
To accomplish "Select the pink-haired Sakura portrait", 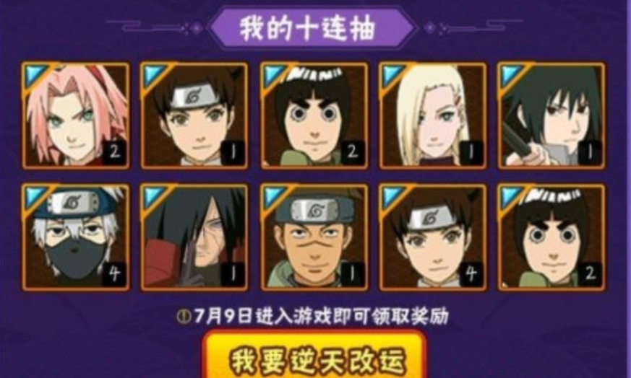I will coord(76,115).
